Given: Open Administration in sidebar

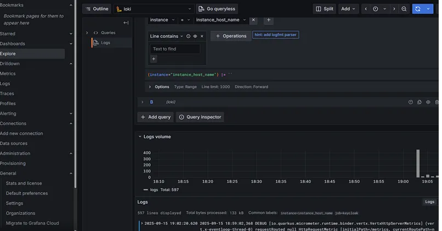Looking at the screenshot, I should point(15,154).
